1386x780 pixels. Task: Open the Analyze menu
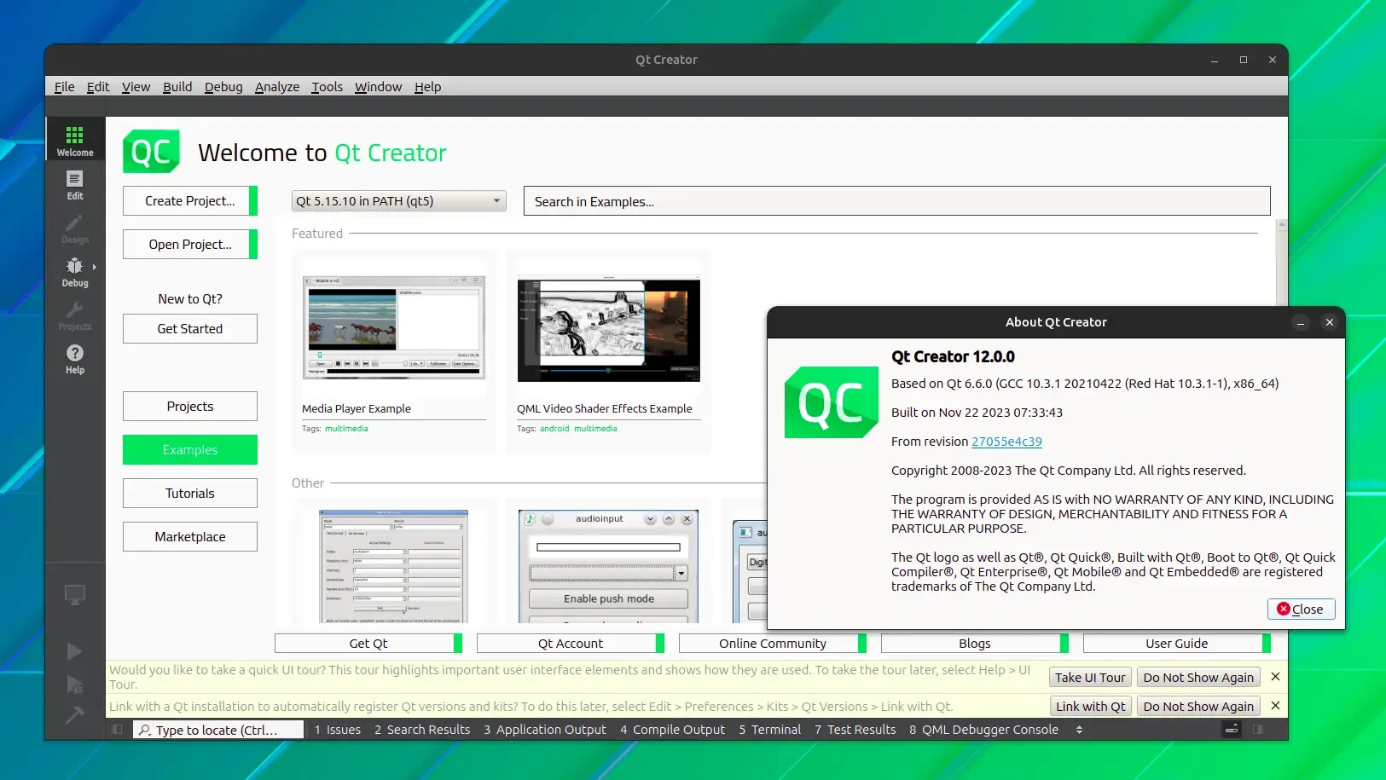click(277, 87)
